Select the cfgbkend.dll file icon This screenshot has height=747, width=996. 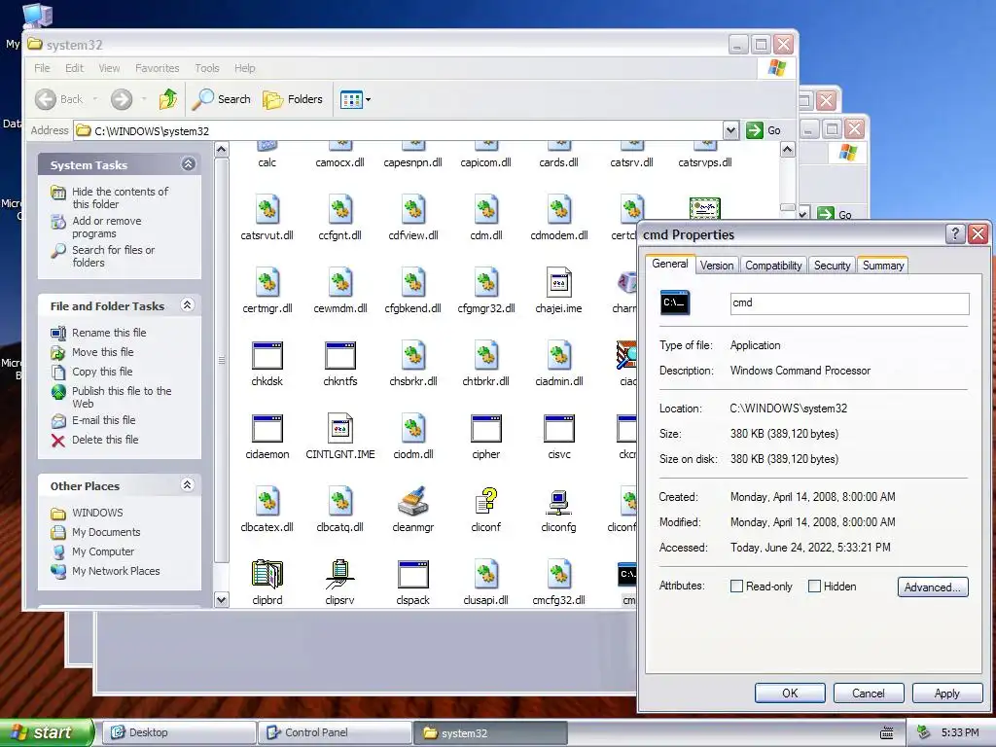tap(412, 283)
